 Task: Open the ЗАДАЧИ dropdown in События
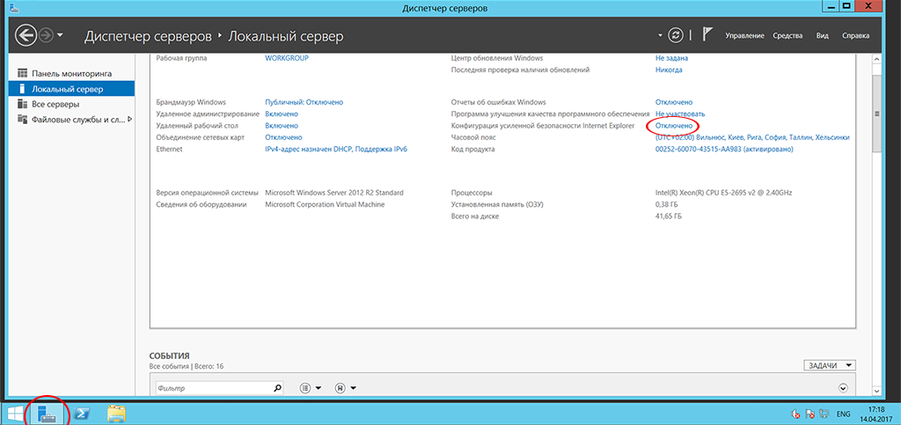pos(829,365)
